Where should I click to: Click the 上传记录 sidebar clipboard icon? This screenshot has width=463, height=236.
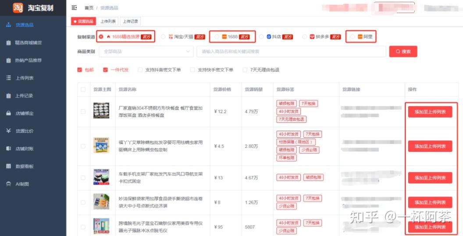[9, 96]
